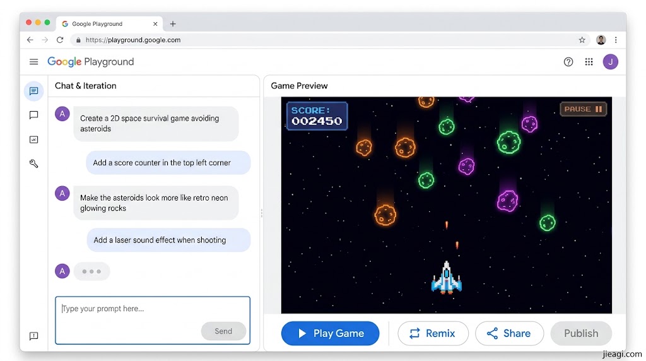Go back in browser
646x361 pixels.
[x=30, y=40]
